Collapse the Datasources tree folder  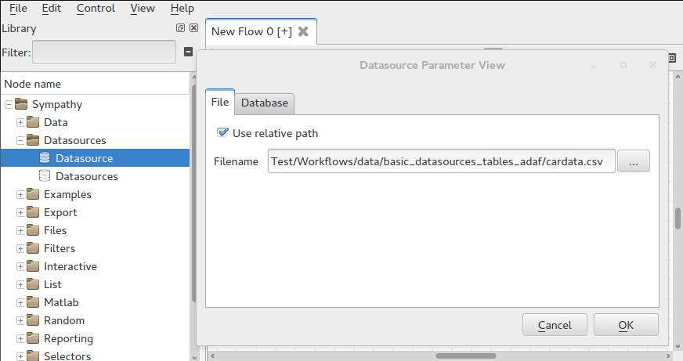click(x=21, y=140)
